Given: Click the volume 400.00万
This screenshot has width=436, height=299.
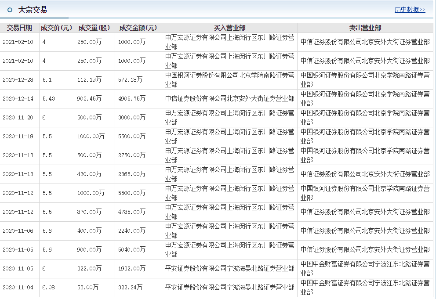Looking at the screenshot, I should point(89,231).
